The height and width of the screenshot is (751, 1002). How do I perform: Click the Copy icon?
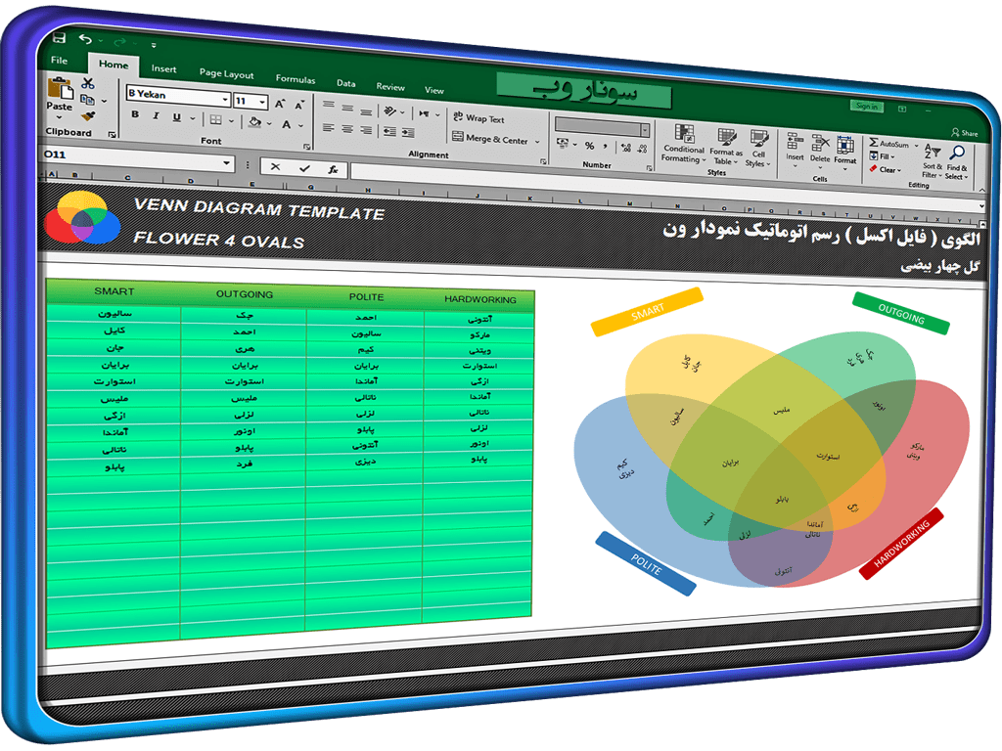point(87,99)
